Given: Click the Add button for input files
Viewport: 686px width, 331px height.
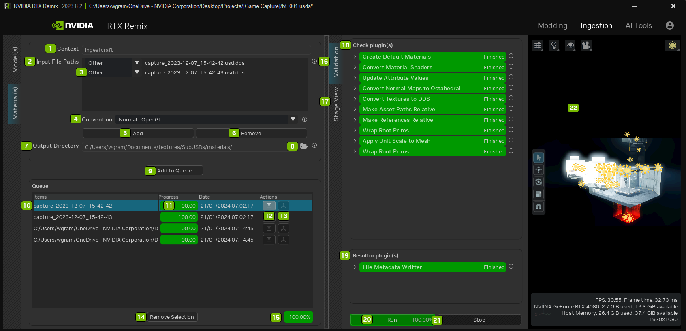Looking at the screenshot, I should [138, 133].
